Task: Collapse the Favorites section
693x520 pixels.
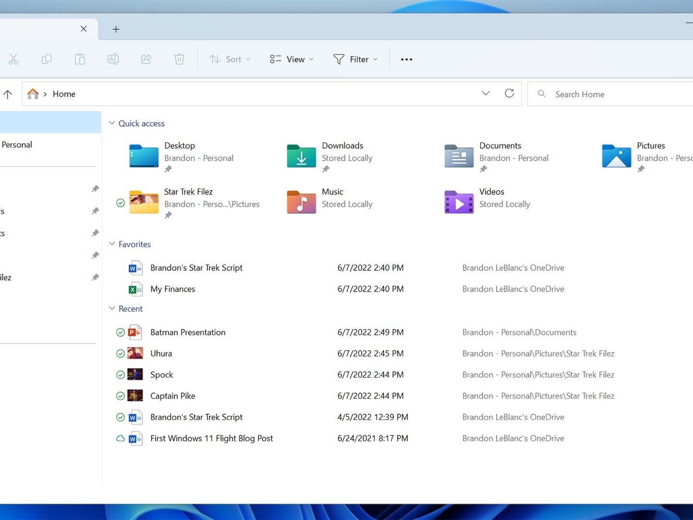Action: [112, 244]
